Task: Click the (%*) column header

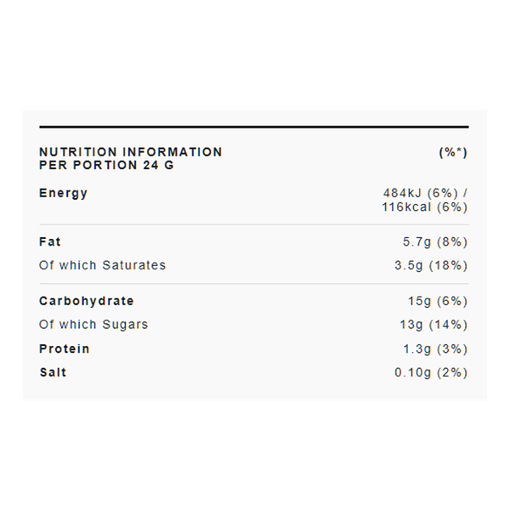Action: [453, 152]
